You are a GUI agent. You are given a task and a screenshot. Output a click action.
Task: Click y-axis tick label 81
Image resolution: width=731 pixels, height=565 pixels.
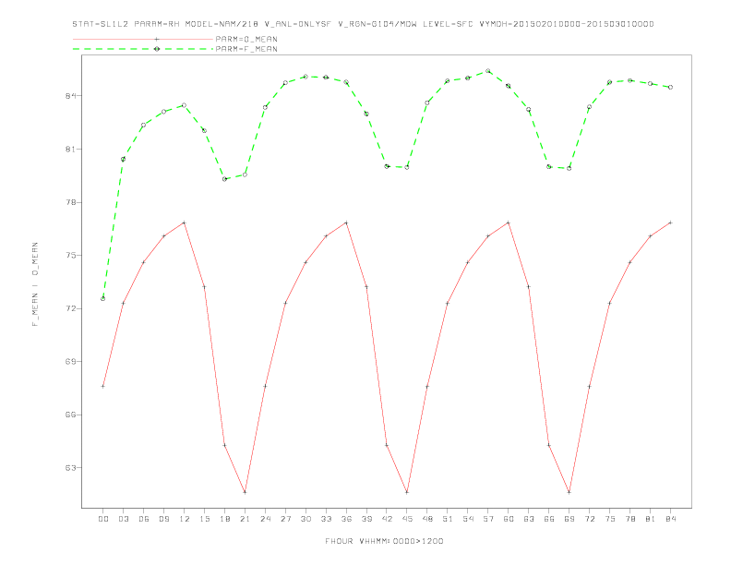[70, 150]
